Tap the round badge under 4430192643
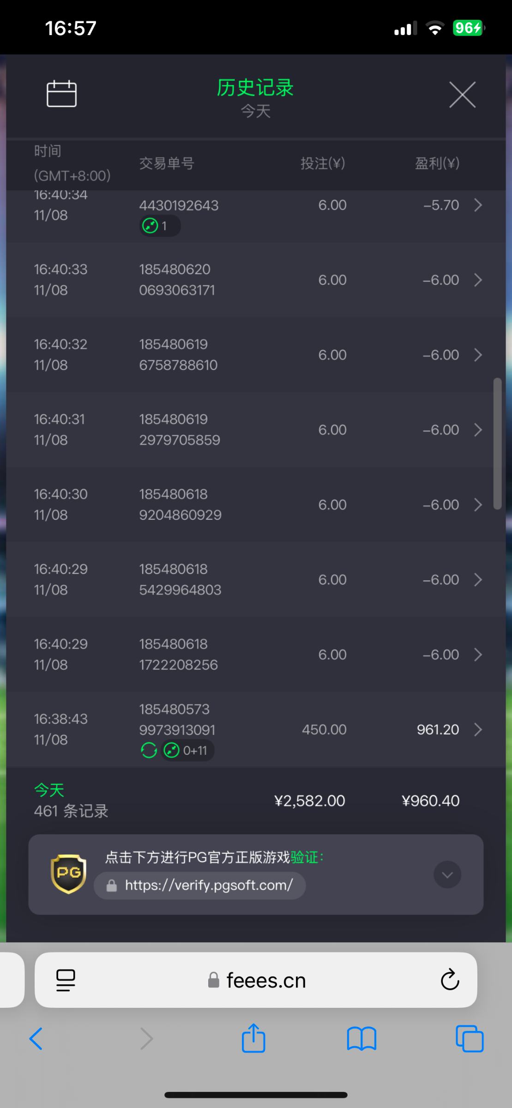The height and width of the screenshot is (1108, 512). click(x=160, y=226)
